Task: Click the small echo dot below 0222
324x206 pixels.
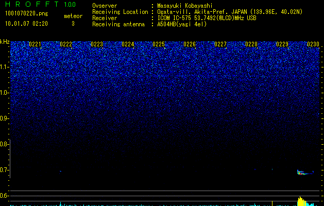Action: coord(61,171)
